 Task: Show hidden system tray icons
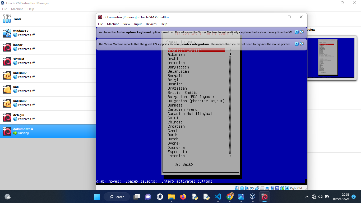click(x=307, y=197)
